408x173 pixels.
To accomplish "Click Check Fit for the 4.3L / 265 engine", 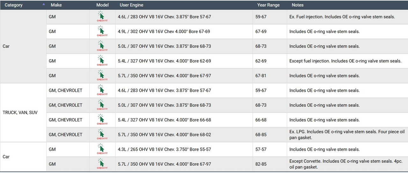I will point(102,149).
